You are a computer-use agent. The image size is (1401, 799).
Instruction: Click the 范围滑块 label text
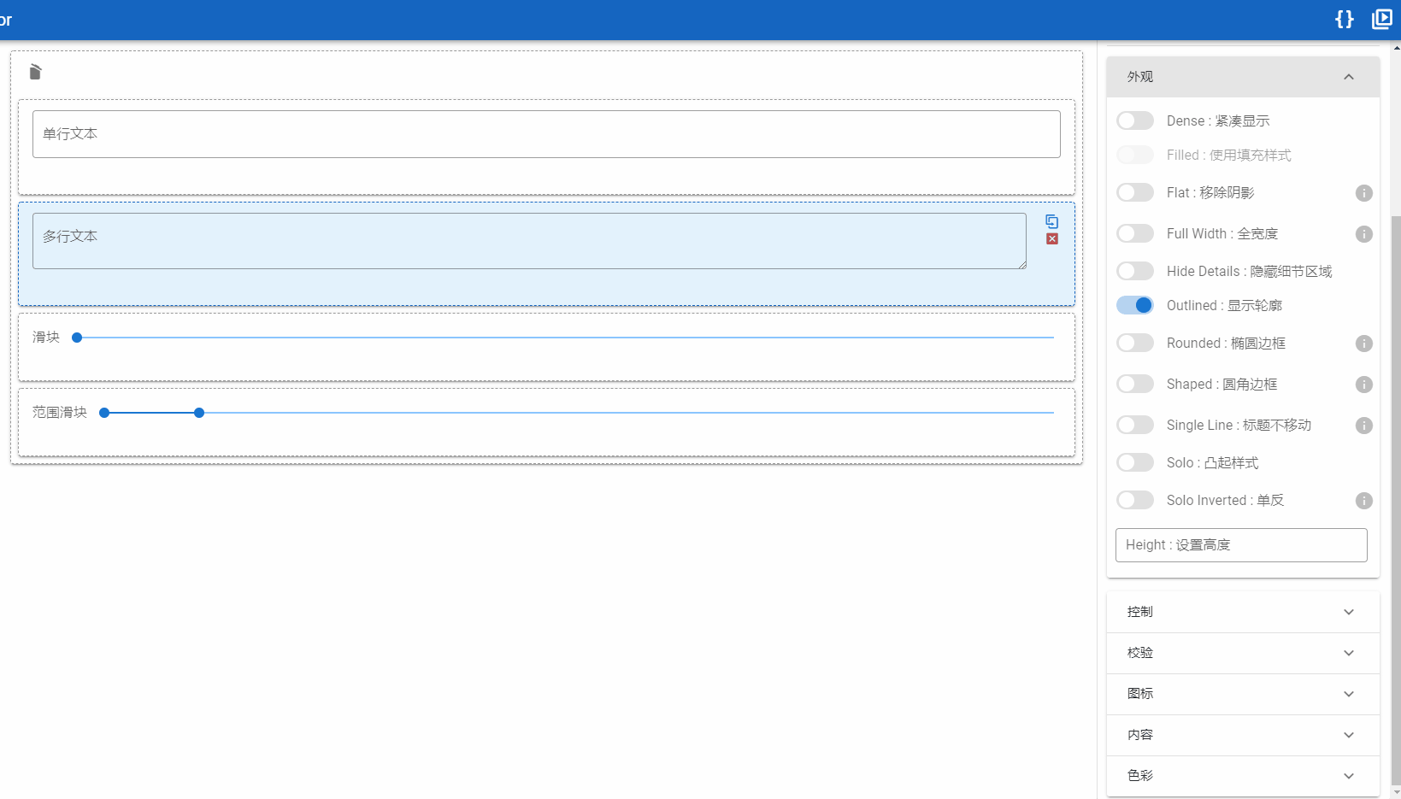[60, 413]
